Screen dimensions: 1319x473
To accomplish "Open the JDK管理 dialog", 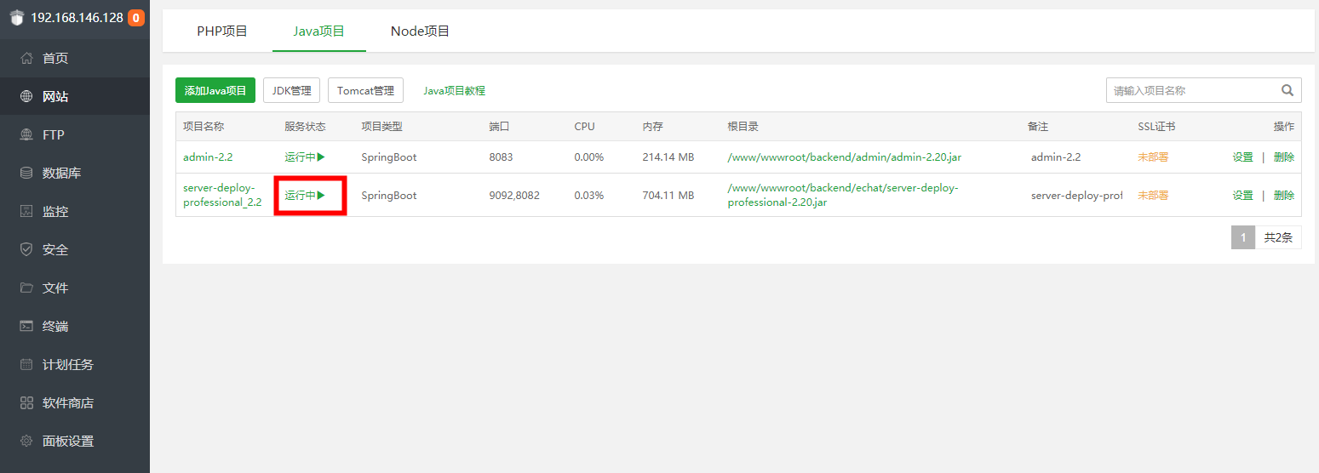I will [x=291, y=91].
